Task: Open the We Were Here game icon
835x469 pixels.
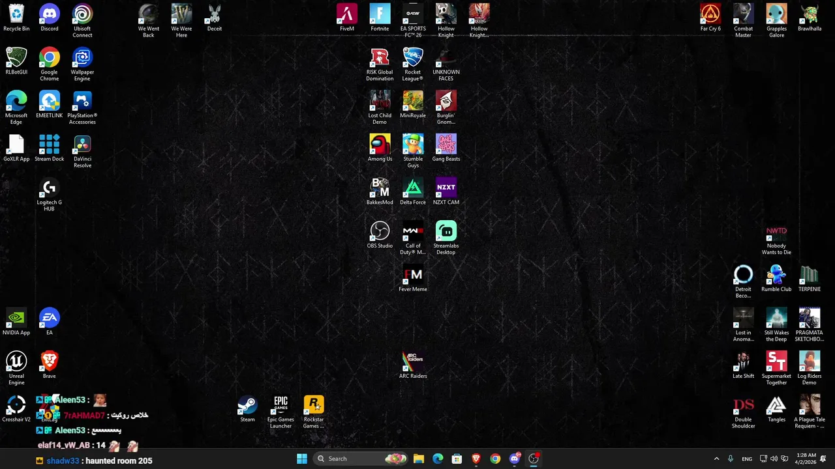Action: 182,21
